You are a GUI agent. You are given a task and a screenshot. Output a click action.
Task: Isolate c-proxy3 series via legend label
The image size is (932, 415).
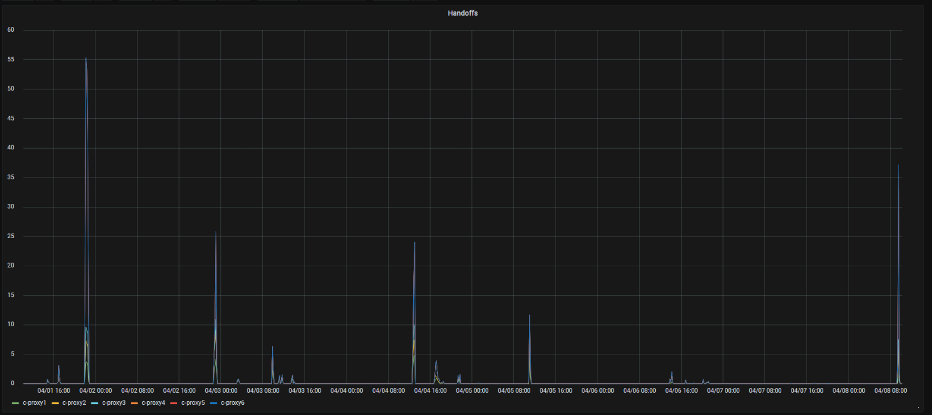pyautogui.click(x=113, y=402)
